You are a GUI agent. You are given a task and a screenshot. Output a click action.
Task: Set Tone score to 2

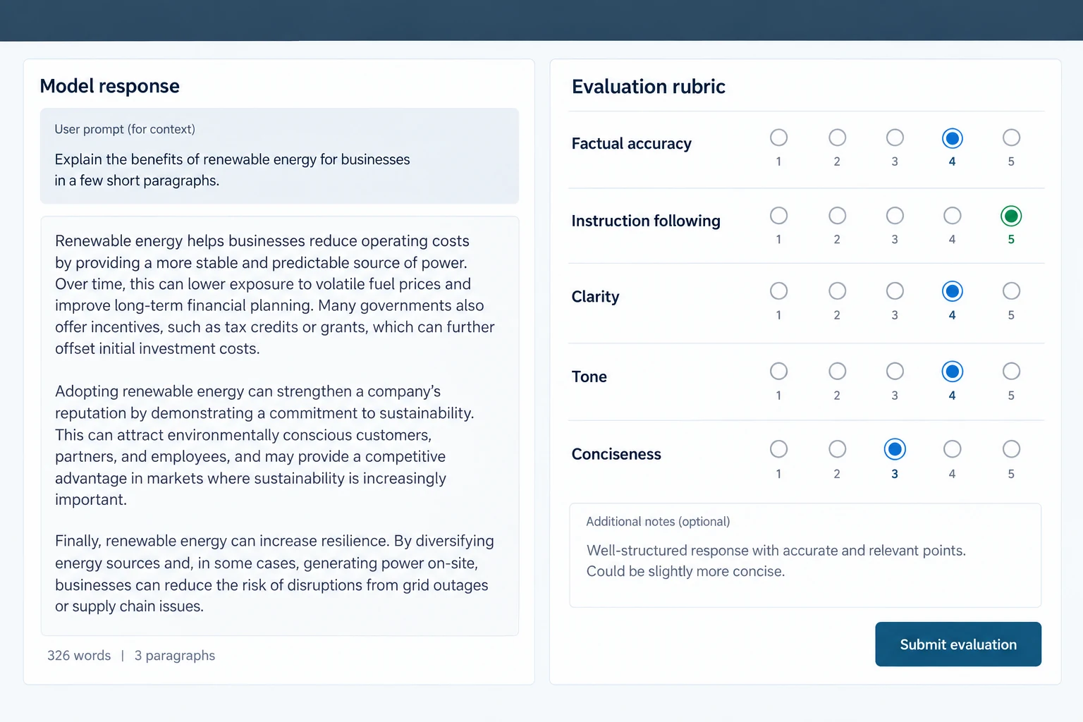(837, 371)
